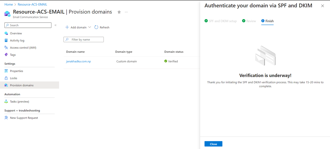
Task: Click the blue step 3 circle
Action: (263, 21)
